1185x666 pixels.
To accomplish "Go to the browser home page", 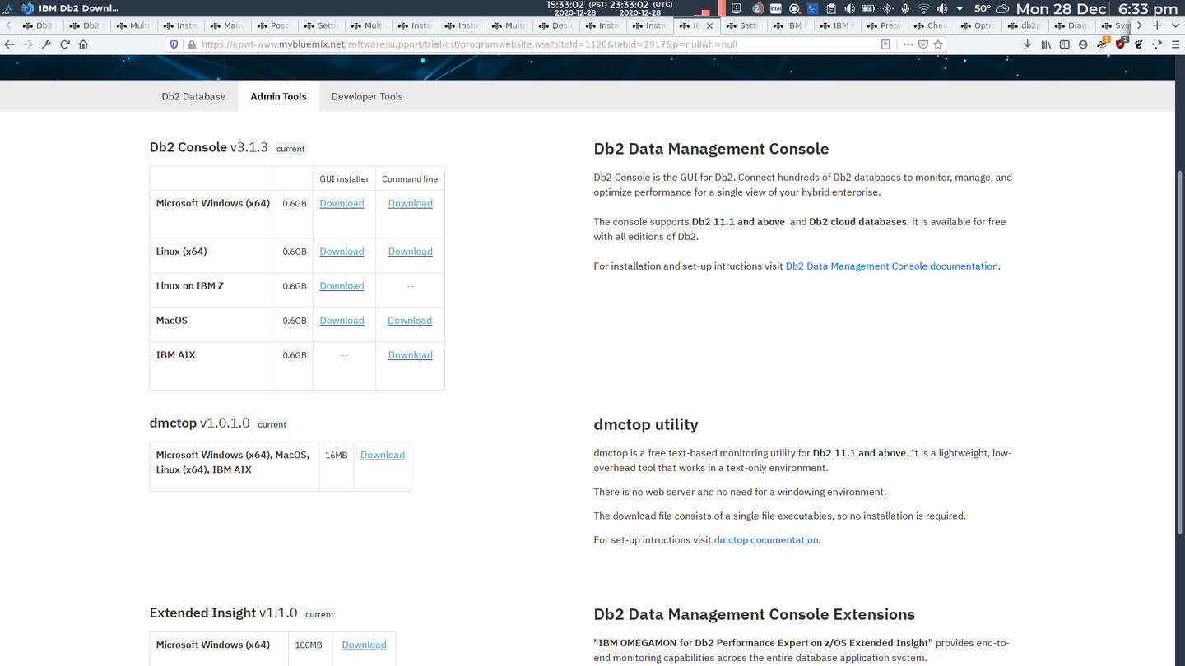I will 82,44.
